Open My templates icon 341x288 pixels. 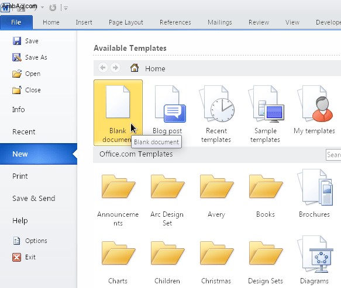315,103
